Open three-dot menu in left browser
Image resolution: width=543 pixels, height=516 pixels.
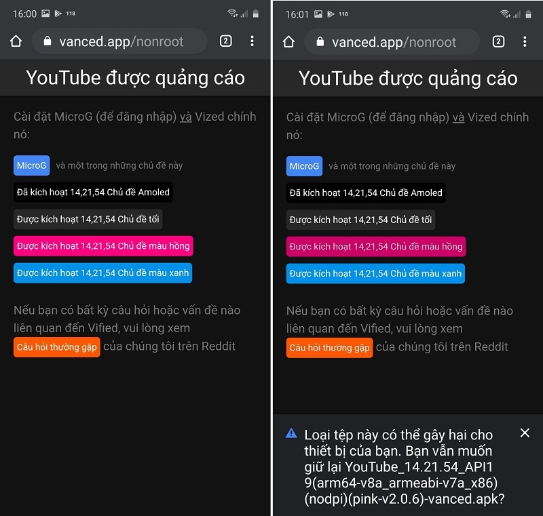252,41
